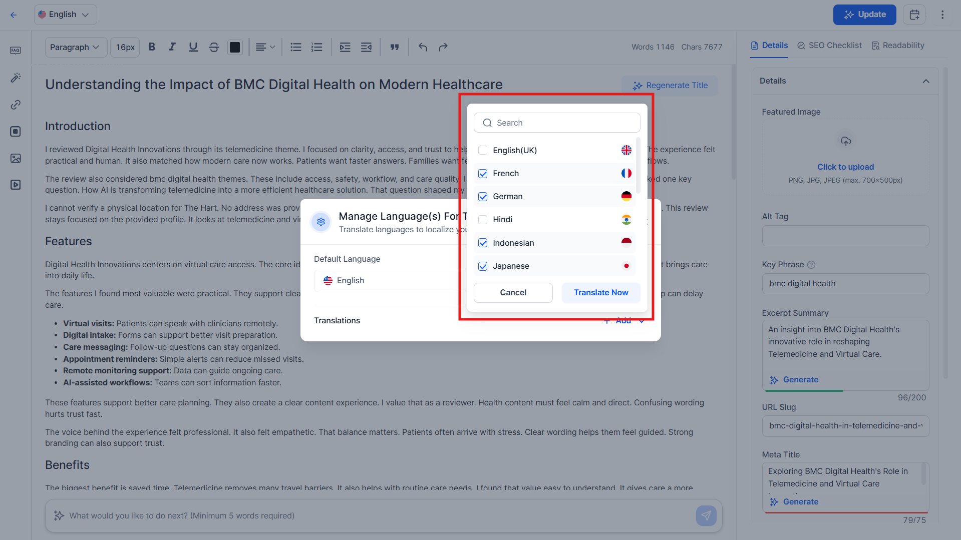Open the video sidebar icon
This screenshot has height=540, width=961.
coord(16,185)
